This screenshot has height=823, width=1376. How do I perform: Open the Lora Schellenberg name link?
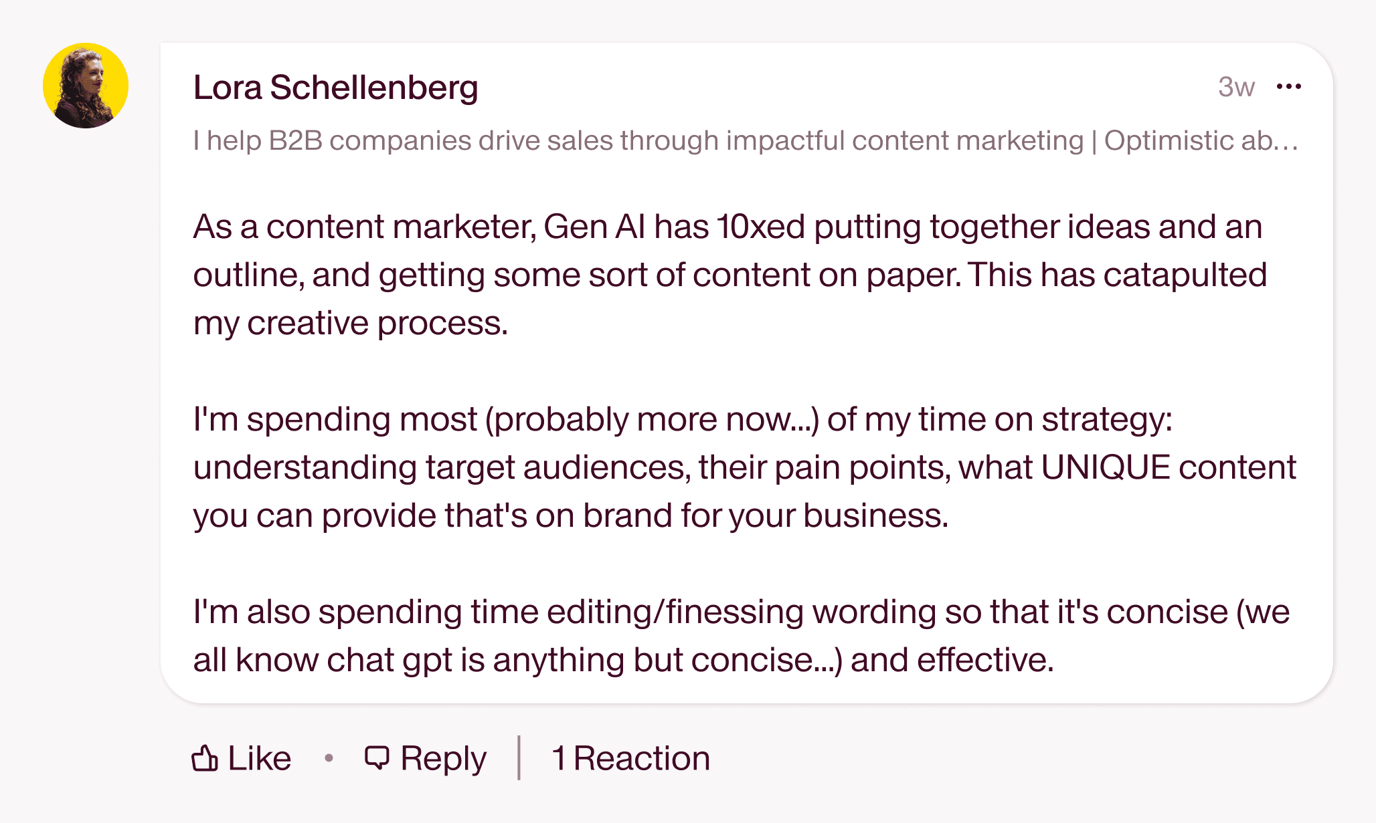point(335,88)
